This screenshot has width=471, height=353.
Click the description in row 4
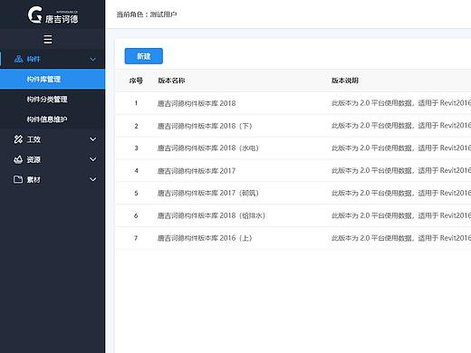click(401, 171)
